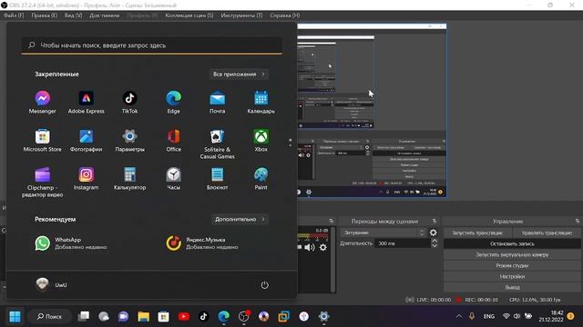
Task: Open Clipchamp video editor
Action: [x=43, y=183]
